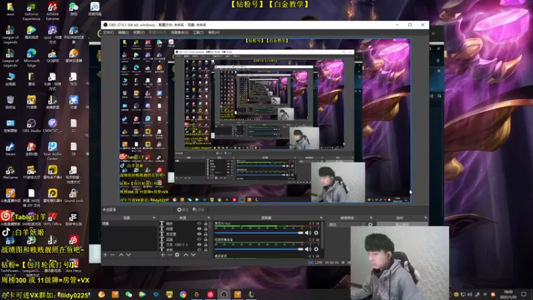Toggle the eye icon of the second source row

pyautogui.click(x=199, y=229)
